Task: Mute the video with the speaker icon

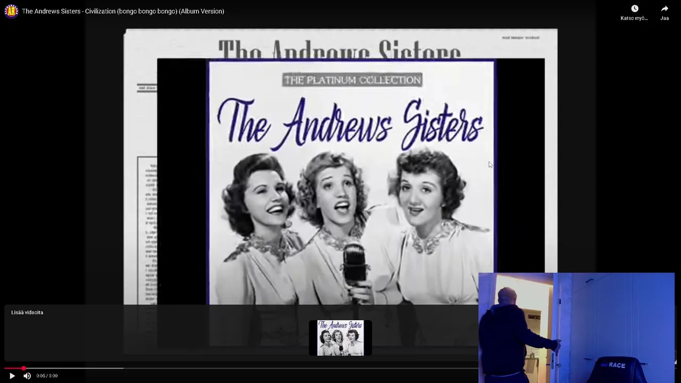Action: coord(27,376)
